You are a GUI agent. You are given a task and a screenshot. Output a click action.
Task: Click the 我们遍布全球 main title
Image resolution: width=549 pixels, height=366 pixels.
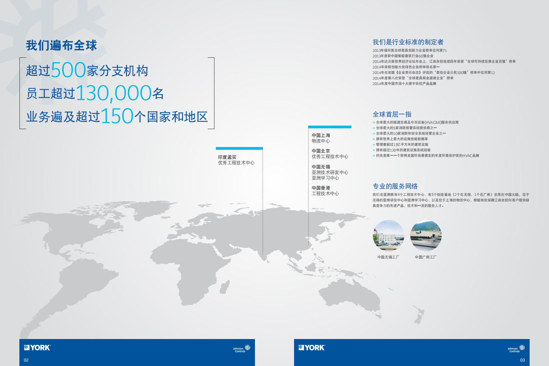point(62,45)
